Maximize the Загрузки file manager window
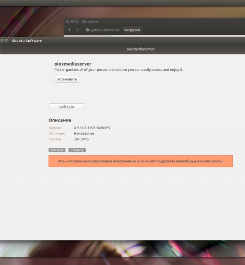The height and width of the screenshot is (265, 245). click(77, 21)
